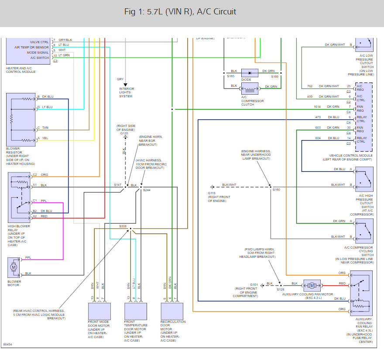The height and width of the screenshot is (356, 384).
Task: Click splice point S244
Action: [x=141, y=187]
